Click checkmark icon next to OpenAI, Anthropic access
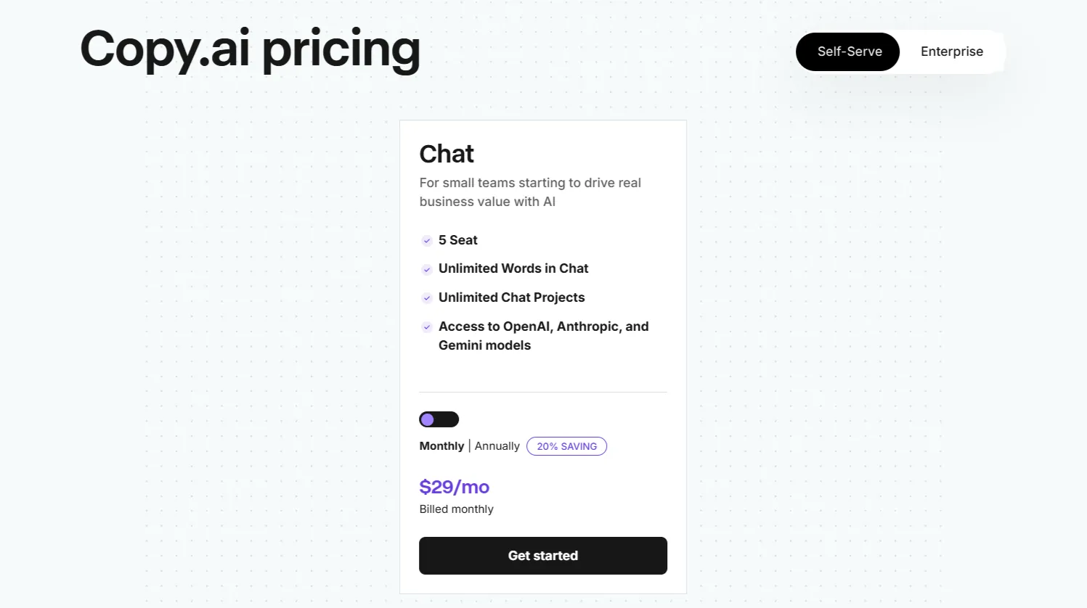This screenshot has height=608, width=1087. [427, 327]
